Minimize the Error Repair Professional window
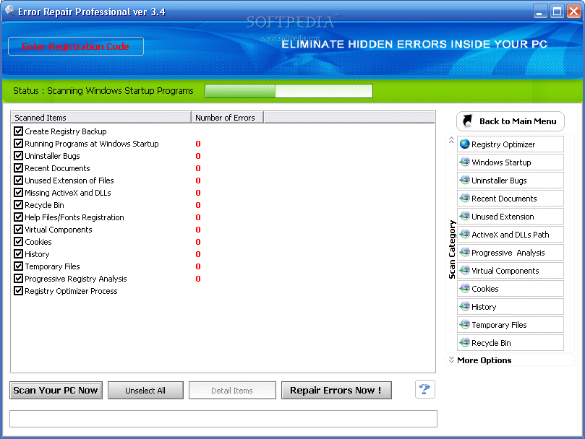 pos(539,11)
